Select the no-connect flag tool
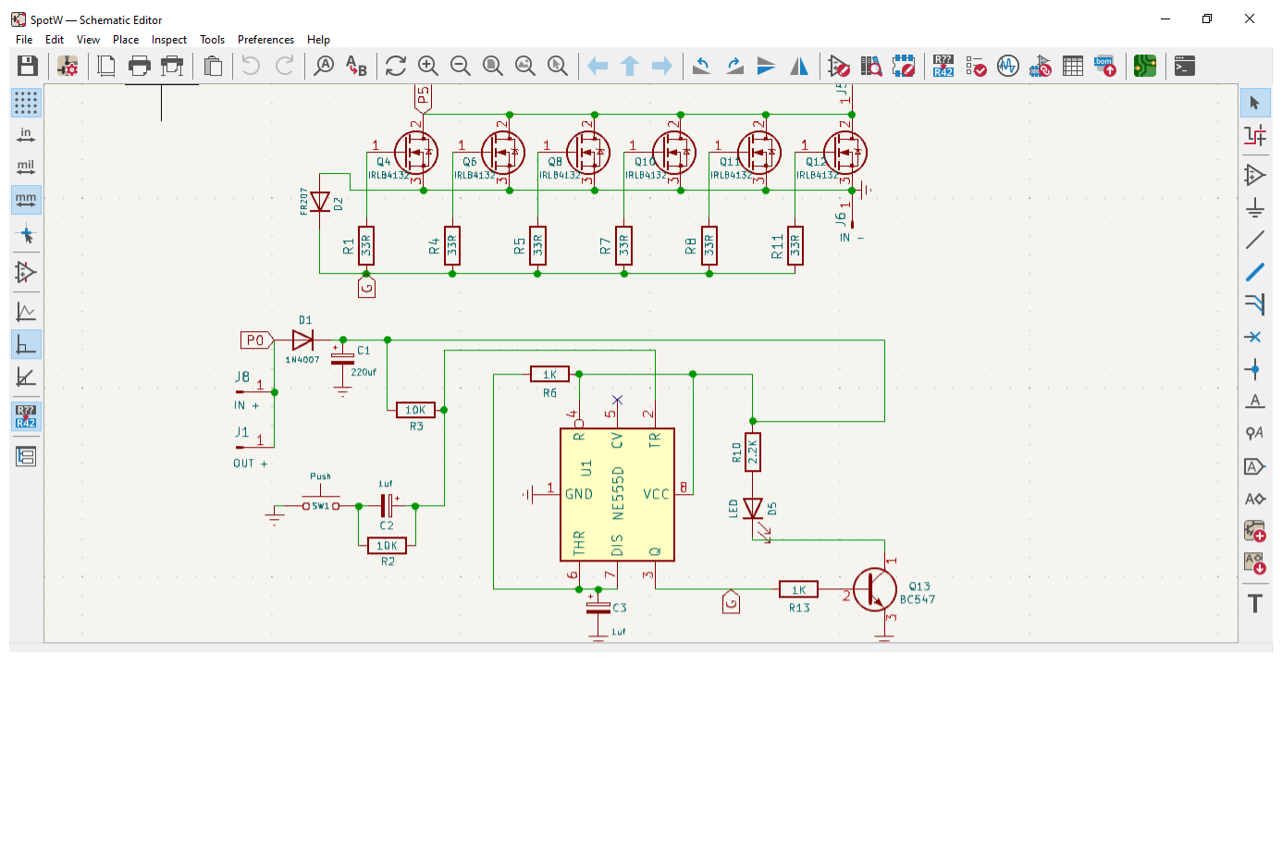 tap(1255, 337)
